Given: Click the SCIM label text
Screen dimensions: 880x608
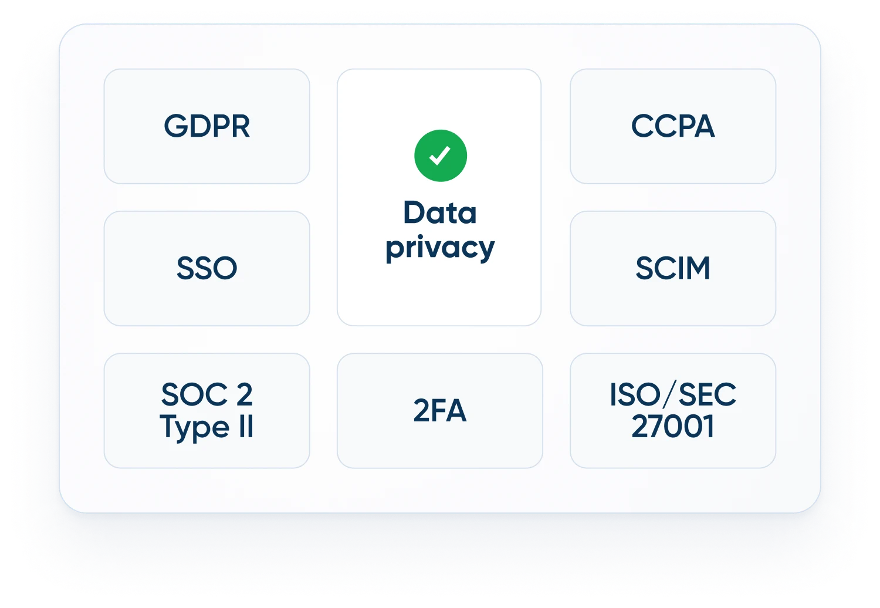Looking at the screenshot, I should click(x=673, y=268).
